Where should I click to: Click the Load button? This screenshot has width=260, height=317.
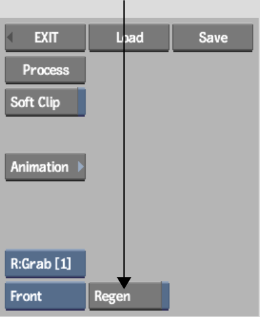pyautogui.click(x=129, y=37)
